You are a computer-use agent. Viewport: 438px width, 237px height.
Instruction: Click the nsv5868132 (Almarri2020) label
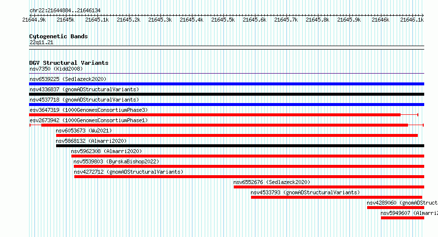91,141
